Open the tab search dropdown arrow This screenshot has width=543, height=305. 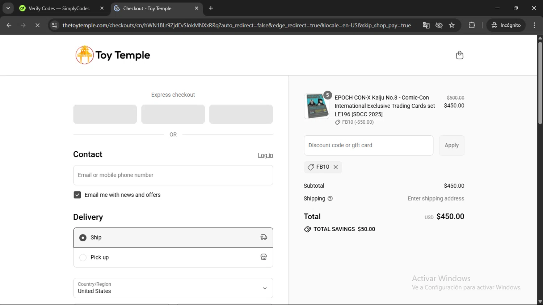click(8, 8)
